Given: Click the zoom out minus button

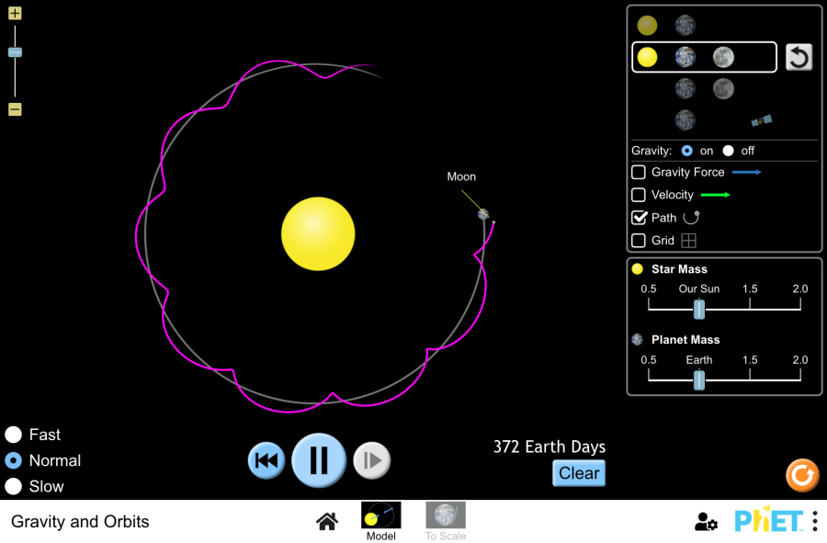Looking at the screenshot, I should (x=15, y=109).
